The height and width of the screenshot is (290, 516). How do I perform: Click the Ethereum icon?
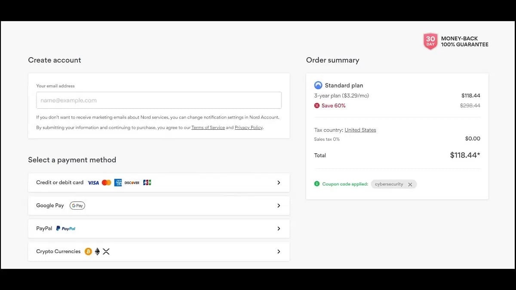click(97, 252)
